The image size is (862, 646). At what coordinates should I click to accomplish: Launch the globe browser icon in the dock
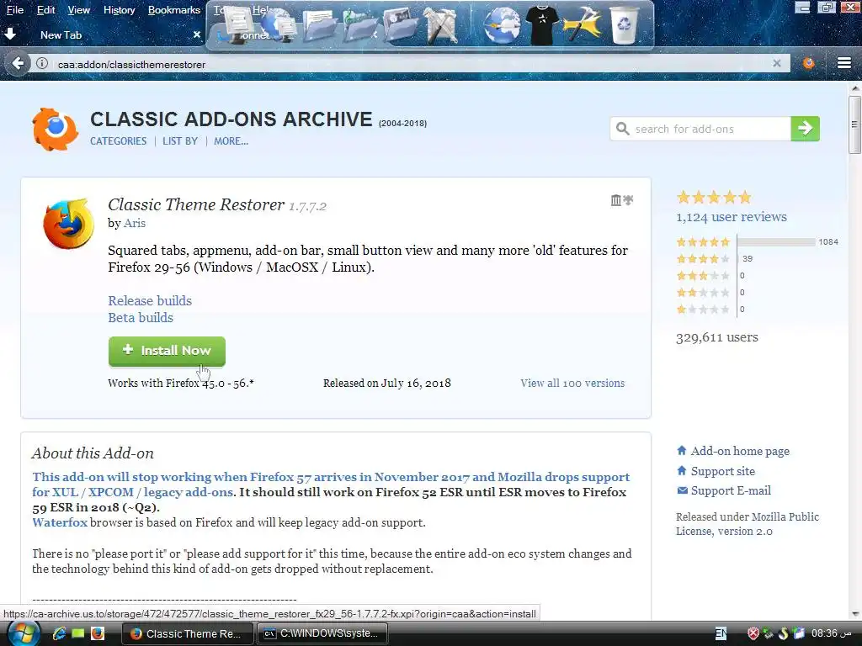(502, 24)
